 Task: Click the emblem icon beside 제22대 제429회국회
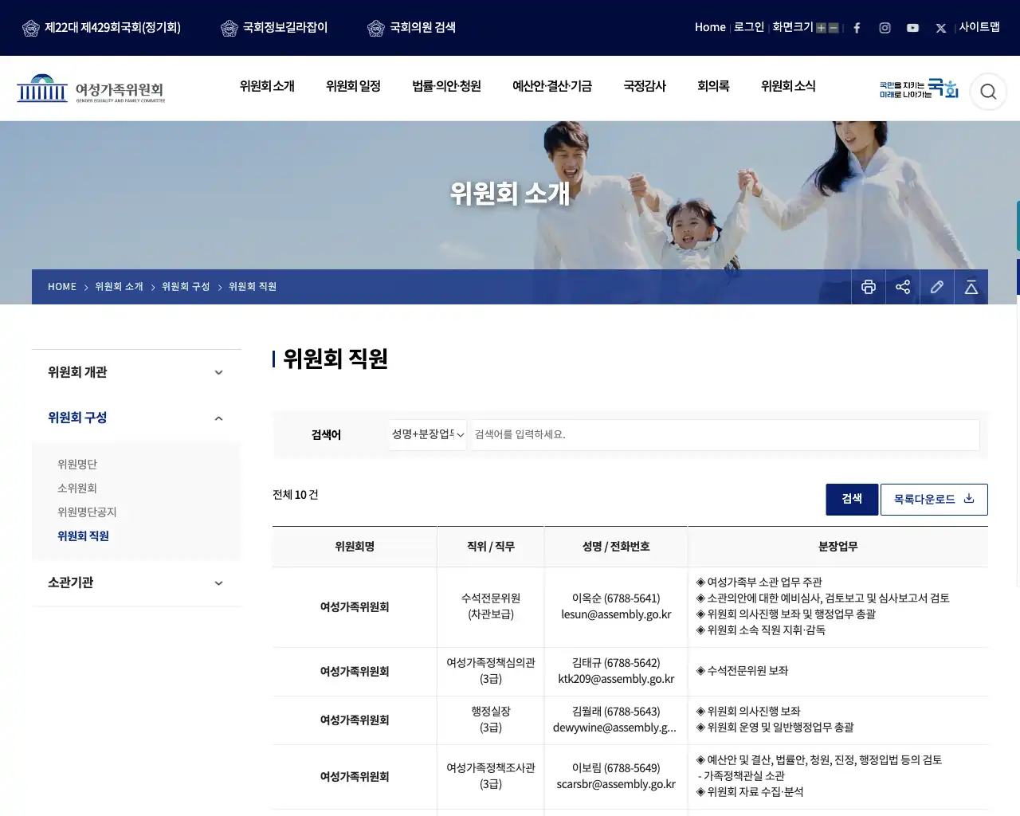coord(31,29)
